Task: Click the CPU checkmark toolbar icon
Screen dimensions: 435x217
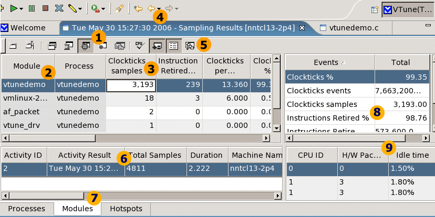Action: click(139, 46)
